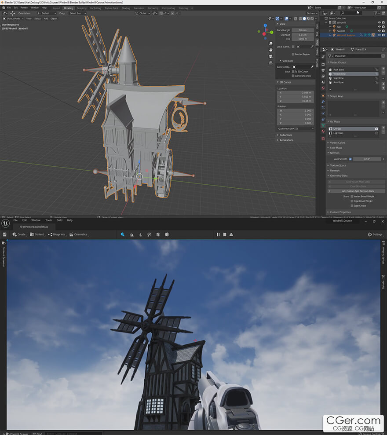Select the Unreal selection mode icon

click(122, 234)
